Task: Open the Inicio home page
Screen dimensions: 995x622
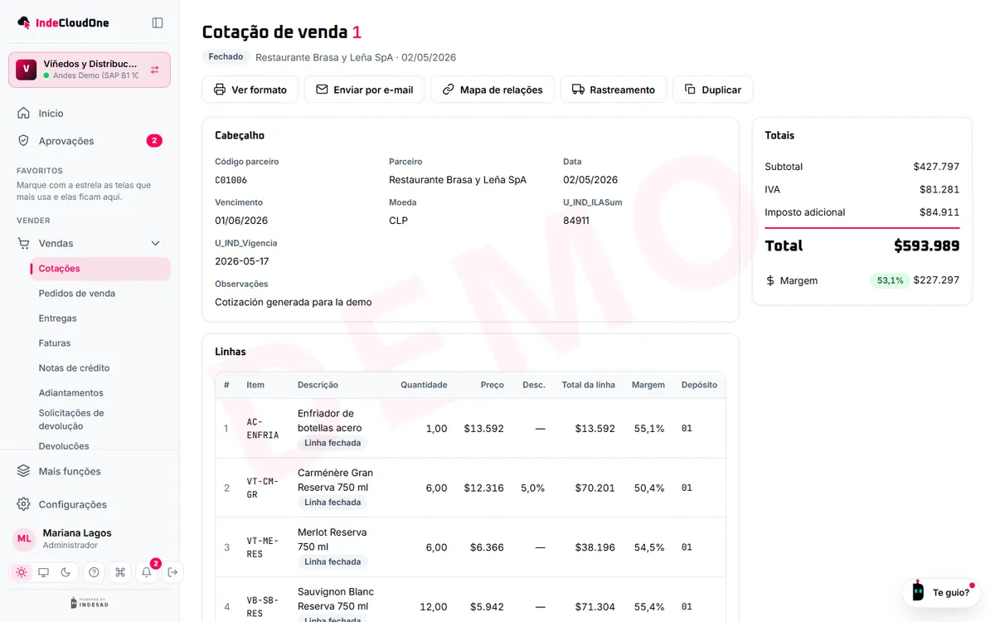Action: (x=90, y=114)
